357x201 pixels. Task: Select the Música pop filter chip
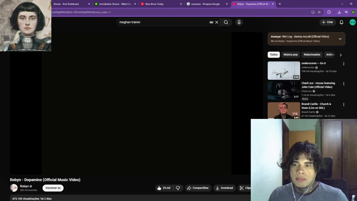click(291, 54)
